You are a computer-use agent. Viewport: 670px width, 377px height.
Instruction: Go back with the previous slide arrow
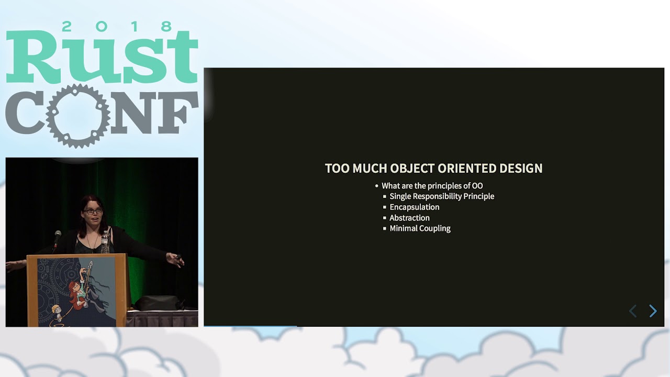click(x=633, y=311)
